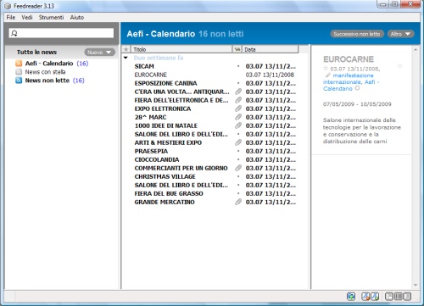Image resolution: width=424 pixels, height=306 pixels.
Task: Open the Vedi menu
Action: (27, 17)
